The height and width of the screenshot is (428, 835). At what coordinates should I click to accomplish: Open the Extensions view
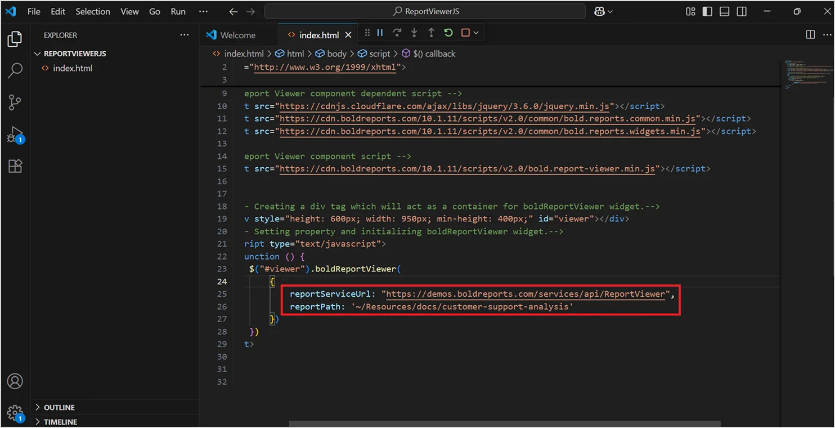click(15, 166)
